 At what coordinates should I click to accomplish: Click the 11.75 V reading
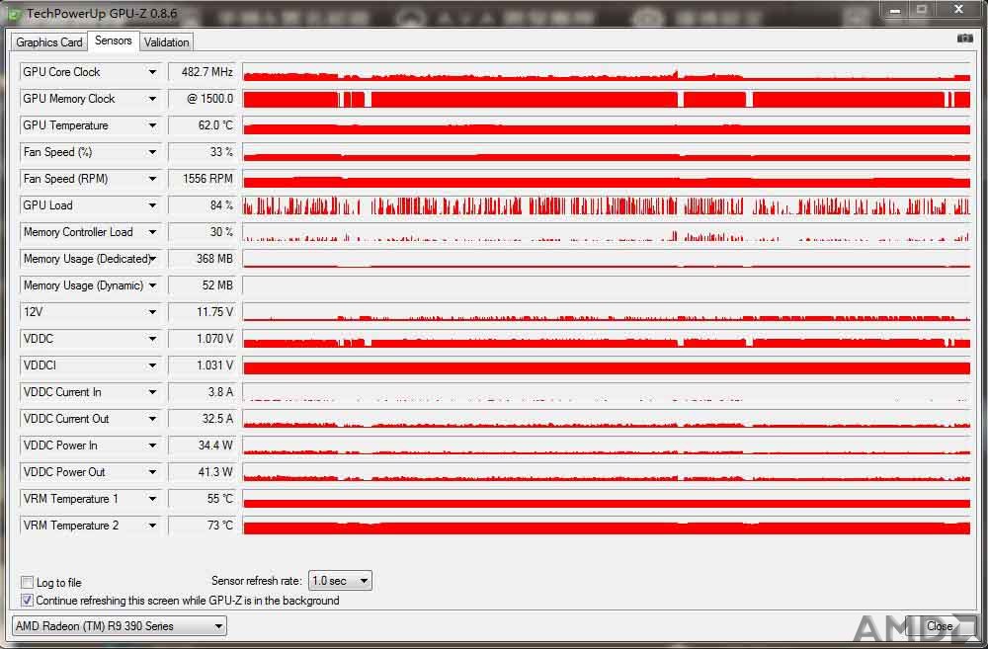[x=203, y=312]
